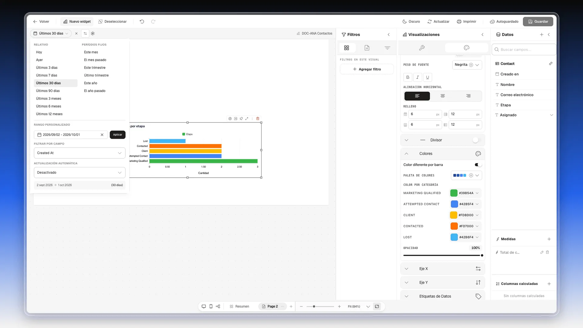The height and width of the screenshot is (328, 583).
Task: Click Nuevo widget button
Action: pos(77,22)
